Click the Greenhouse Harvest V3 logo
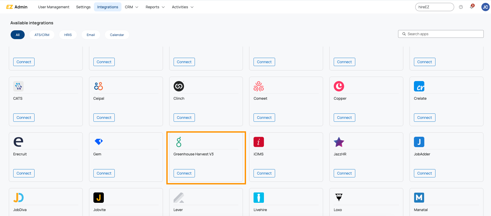 pyautogui.click(x=179, y=142)
